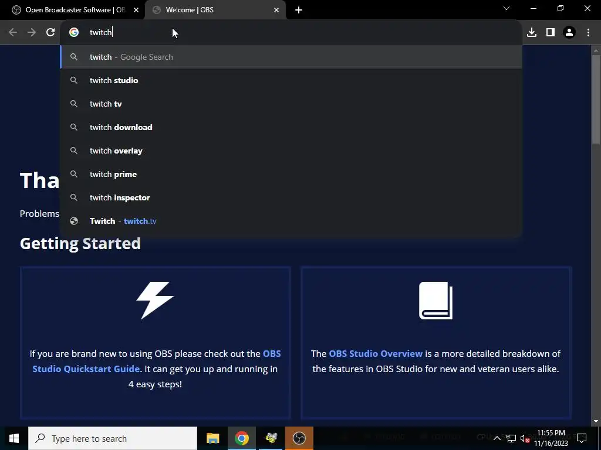
Task: Open File Explorer from the taskbar
Action: [212, 438]
